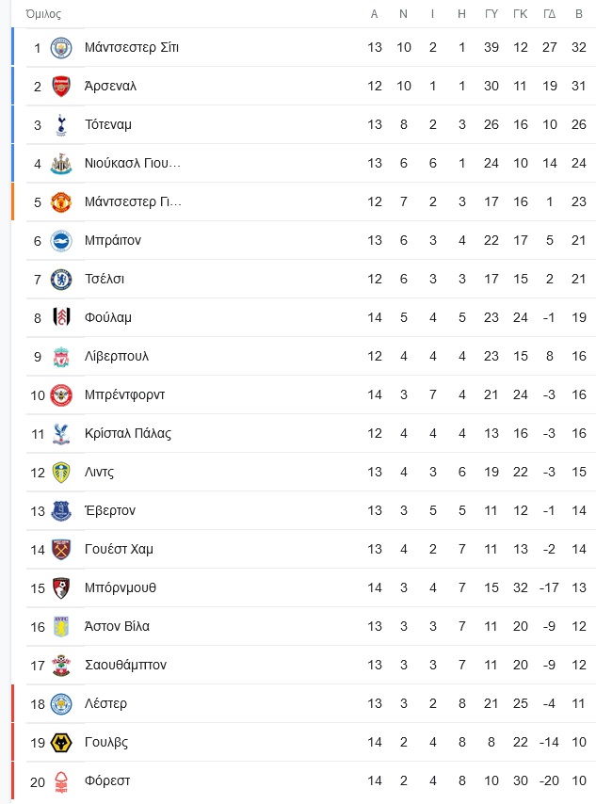Open the Manchester United red crest
This screenshot has width=596, height=804.
click(x=61, y=202)
